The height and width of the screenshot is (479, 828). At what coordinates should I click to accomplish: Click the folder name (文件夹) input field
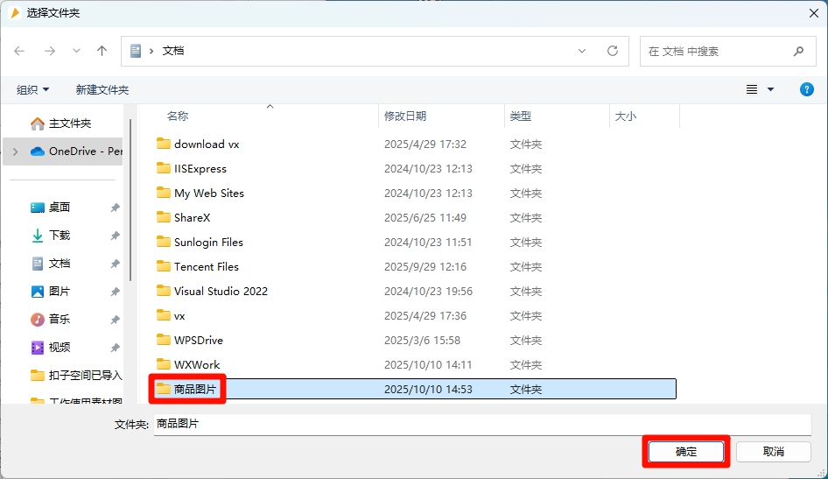pyautogui.click(x=481, y=424)
